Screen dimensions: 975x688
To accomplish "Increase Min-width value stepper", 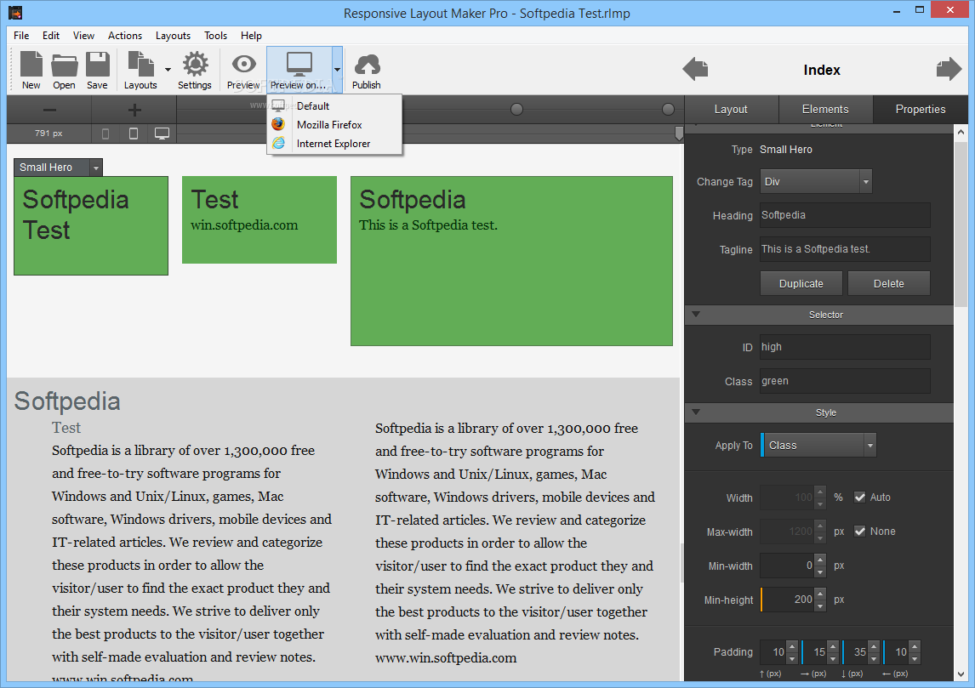I will (x=820, y=560).
